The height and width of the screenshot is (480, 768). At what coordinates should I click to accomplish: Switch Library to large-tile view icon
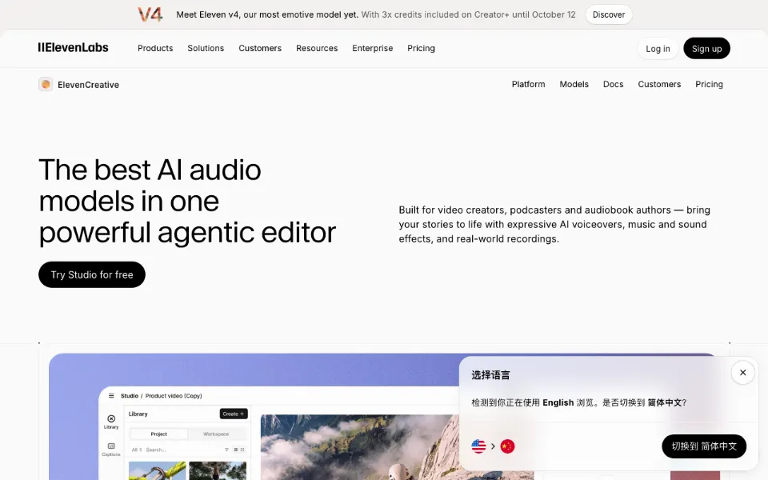(242, 450)
